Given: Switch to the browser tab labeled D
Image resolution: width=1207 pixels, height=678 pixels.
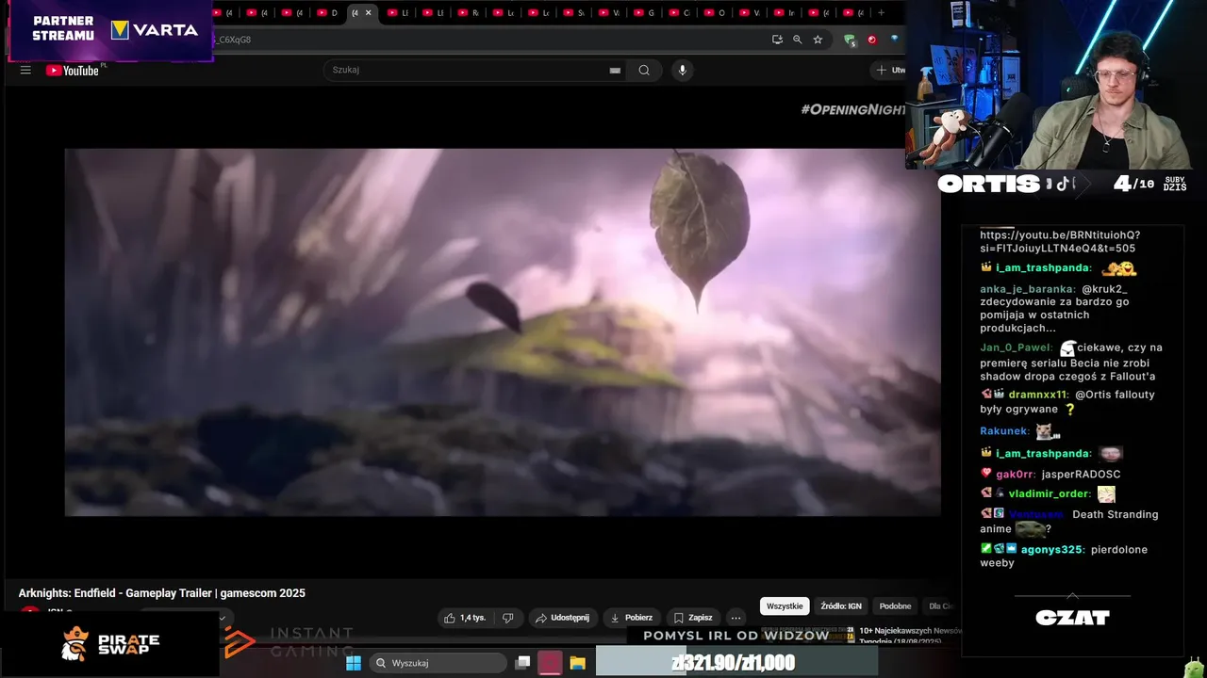Looking at the screenshot, I should coord(327,12).
